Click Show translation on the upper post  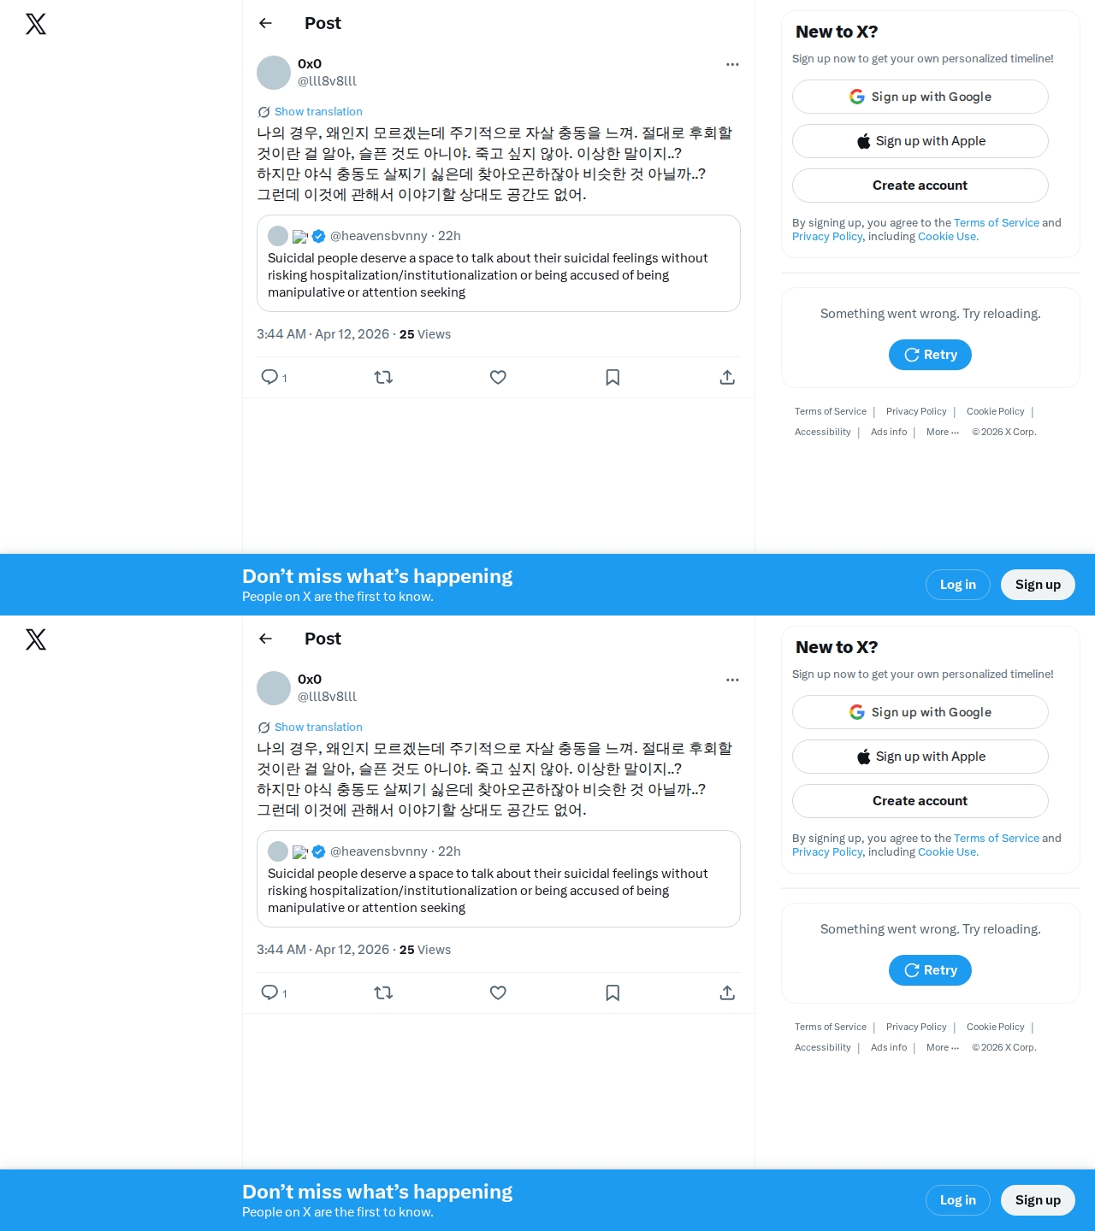[318, 112]
